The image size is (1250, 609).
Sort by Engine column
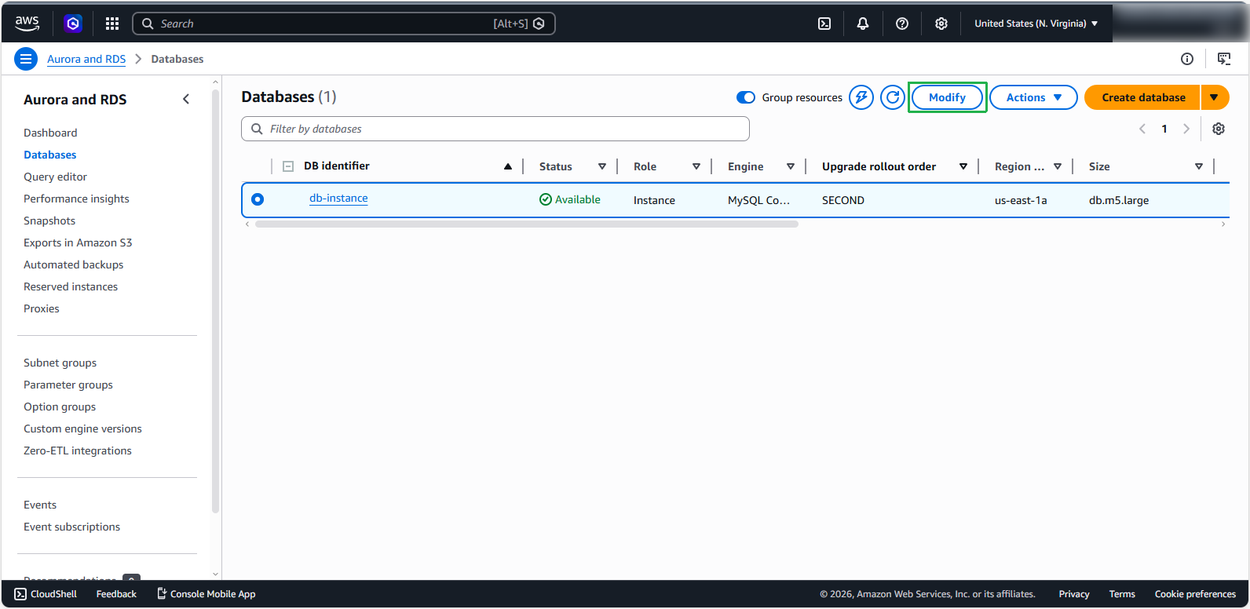point(791,166)
